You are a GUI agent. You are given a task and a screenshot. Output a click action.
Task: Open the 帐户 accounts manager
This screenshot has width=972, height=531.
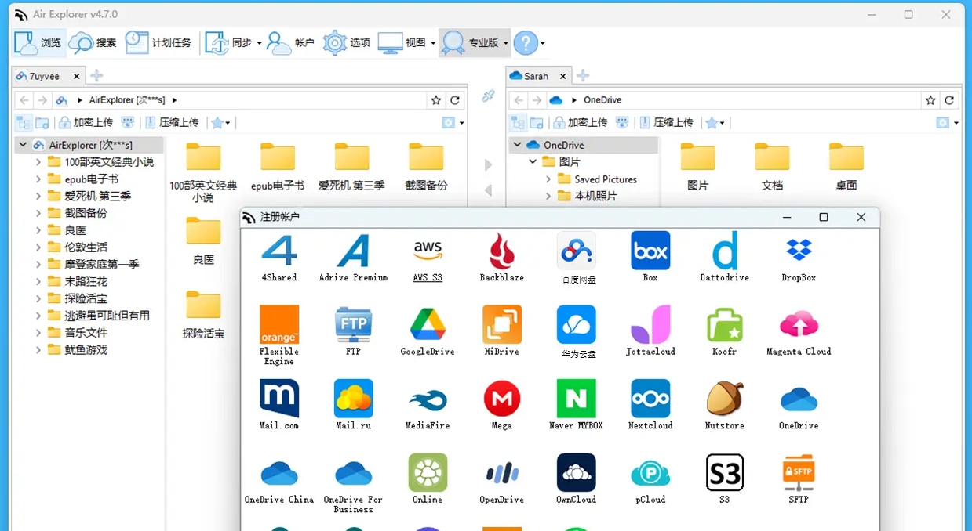(291, 43)
